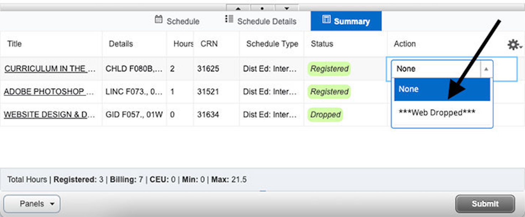Image resolution: width=525 pixels, height=217 pixels.
Task: Click the Schedule Type column header
Action: 272,44
